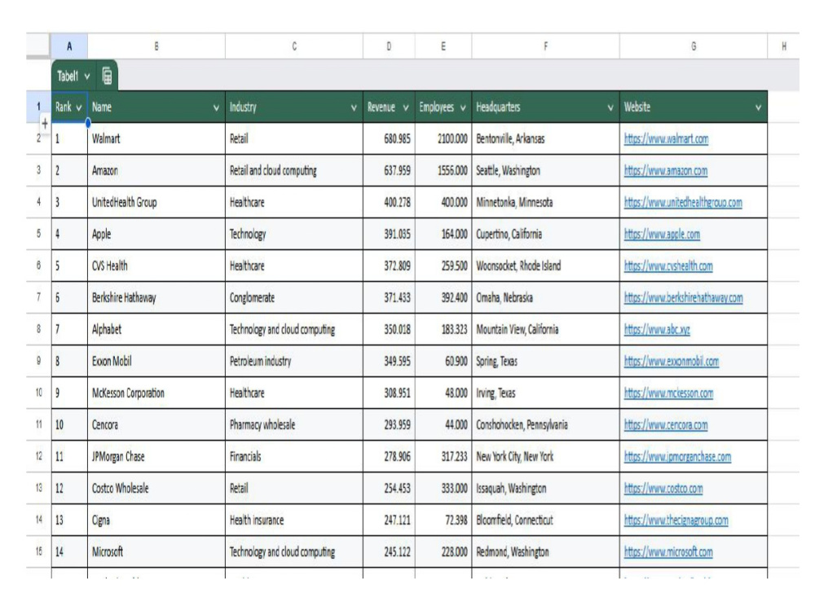Open the Revenue column filter dropdown
815x611 pixels.
[406, 108]
